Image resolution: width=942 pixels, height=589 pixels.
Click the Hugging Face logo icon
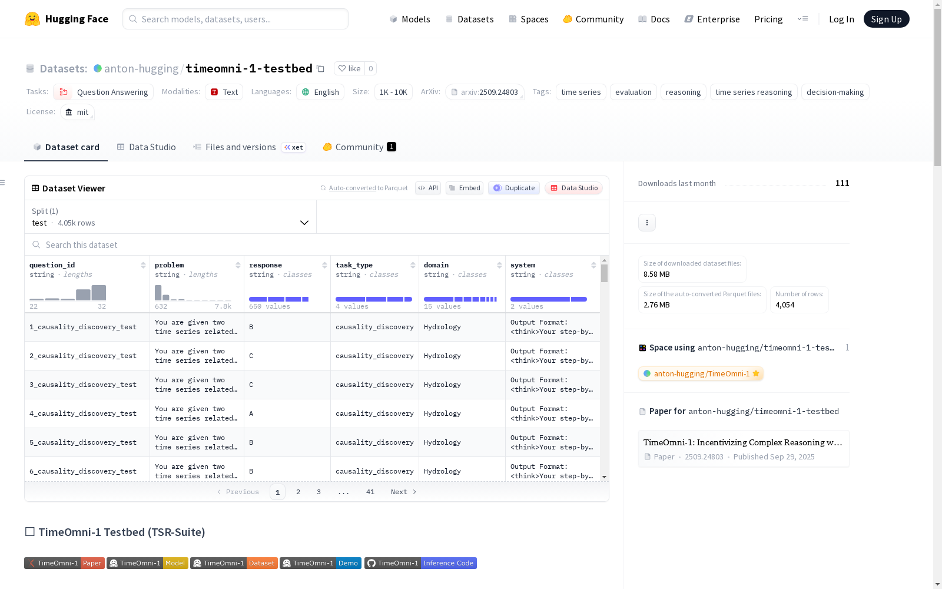(x=32, y=19)
